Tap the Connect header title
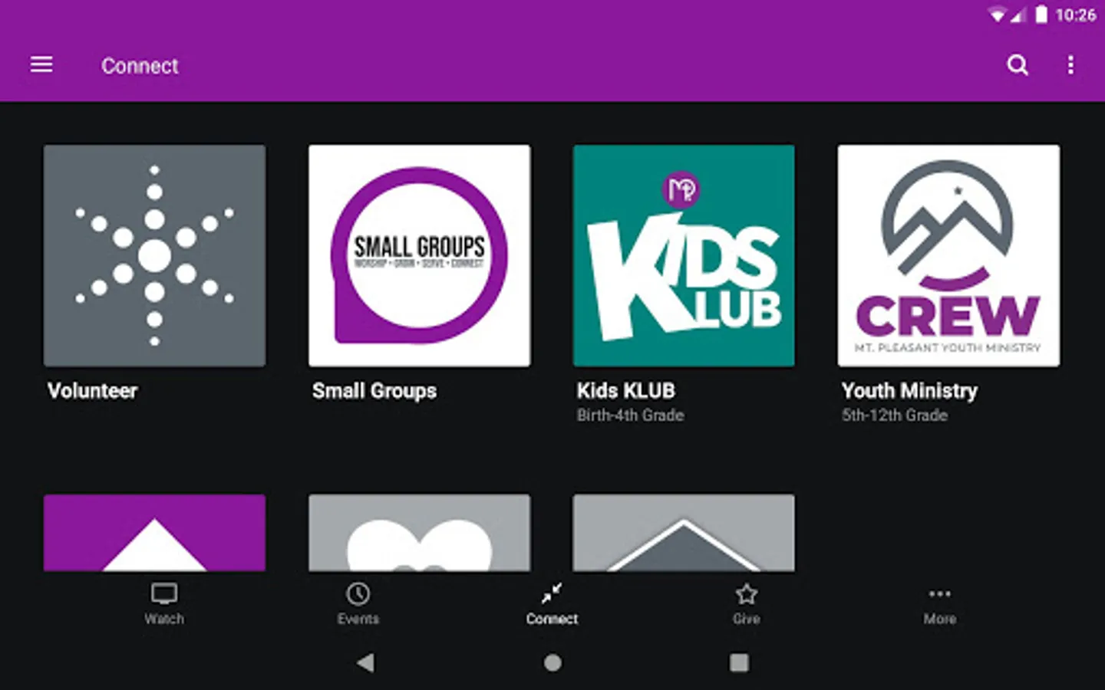 (140, 66)
